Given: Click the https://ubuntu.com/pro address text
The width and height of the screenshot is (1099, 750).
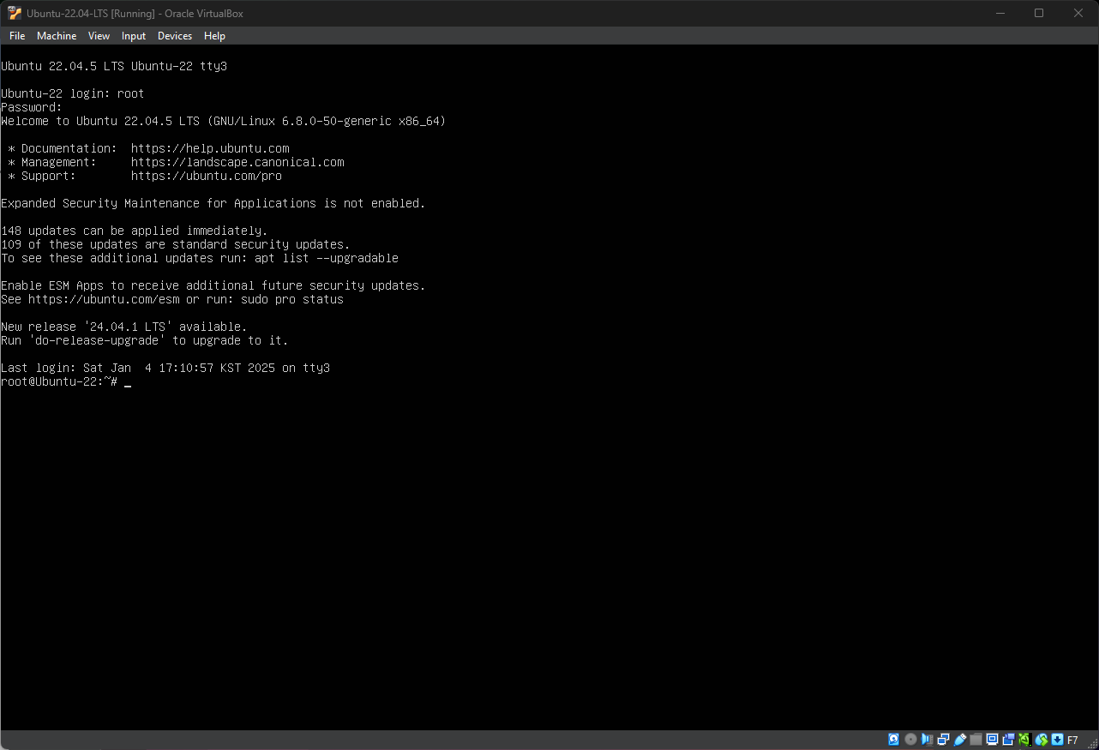Looking at the screenshot, I should [207, 176].
